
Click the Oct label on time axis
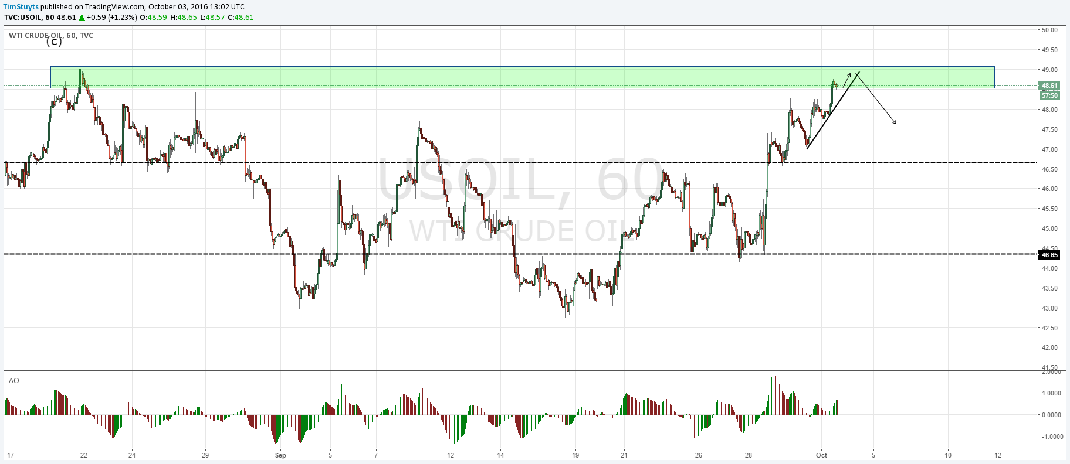tap(821, 455)
